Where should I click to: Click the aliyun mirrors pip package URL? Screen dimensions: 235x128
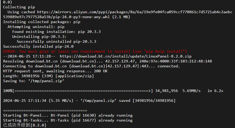click(135, 12)
